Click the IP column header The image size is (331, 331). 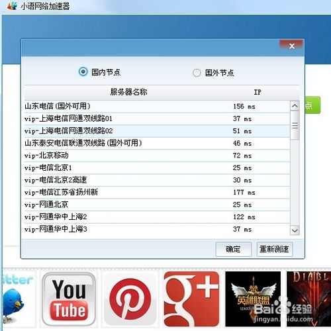click(258, 92)
